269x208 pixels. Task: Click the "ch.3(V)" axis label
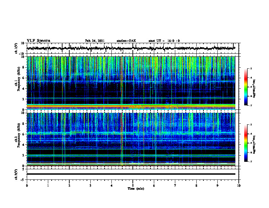pos(16,174)
